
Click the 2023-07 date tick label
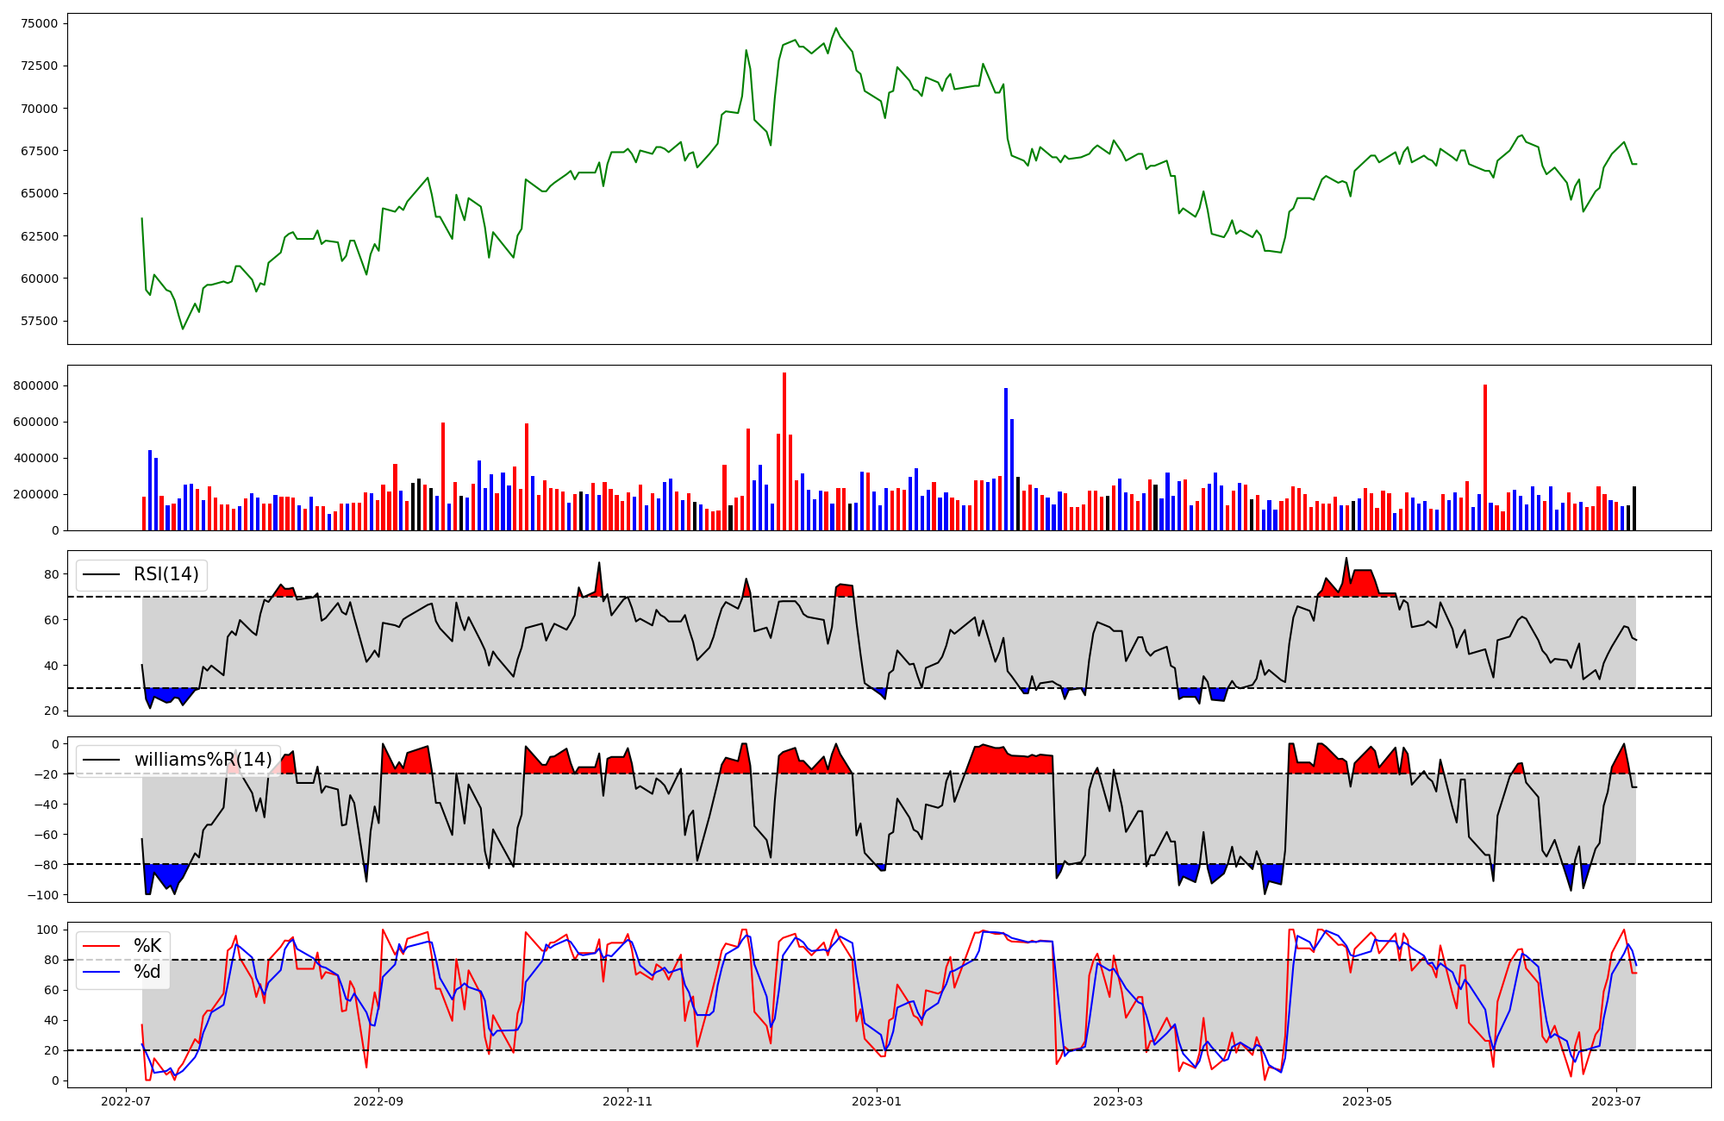[x=1616, y=1101]
